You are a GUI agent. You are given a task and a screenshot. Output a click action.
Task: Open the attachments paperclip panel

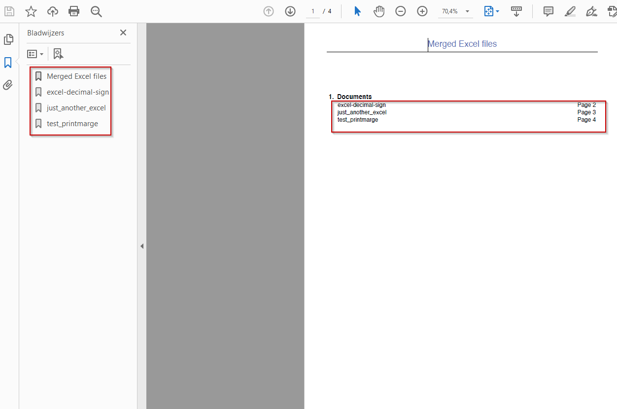8,85
